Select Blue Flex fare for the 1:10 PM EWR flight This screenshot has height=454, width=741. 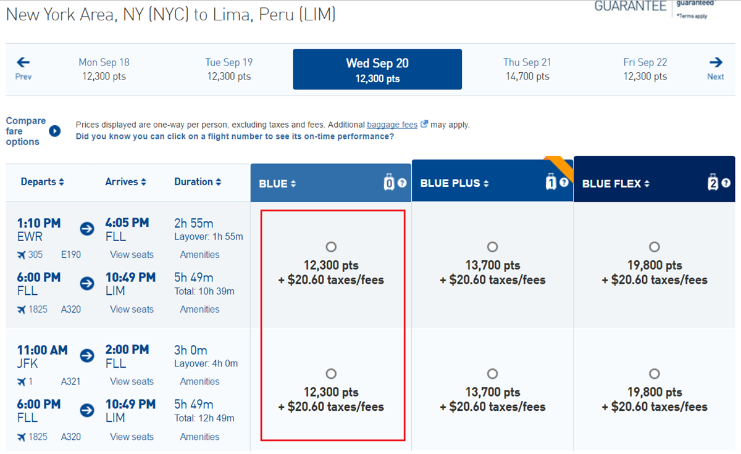(x=655, y=247)
